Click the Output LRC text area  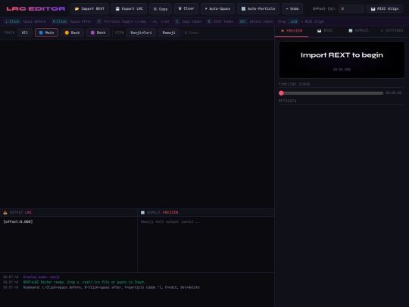coord(69,244)
